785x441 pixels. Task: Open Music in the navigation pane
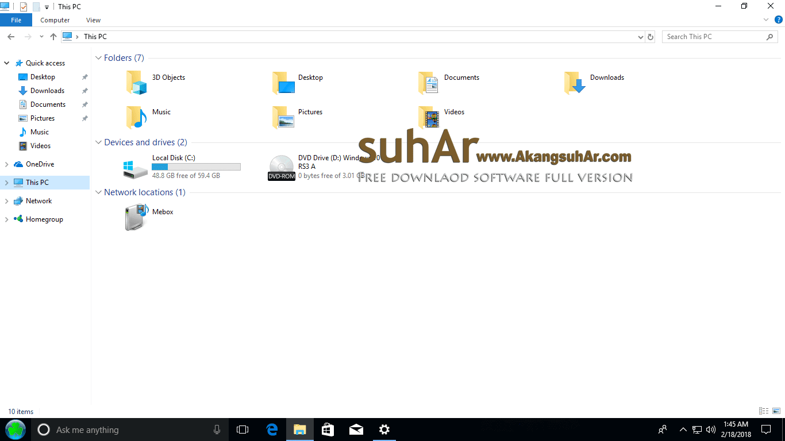pos(40,132)
